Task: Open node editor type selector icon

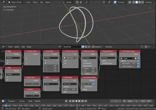Action: (4, 47)
